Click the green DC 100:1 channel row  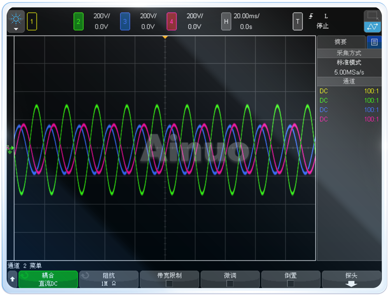click(349, 101)
